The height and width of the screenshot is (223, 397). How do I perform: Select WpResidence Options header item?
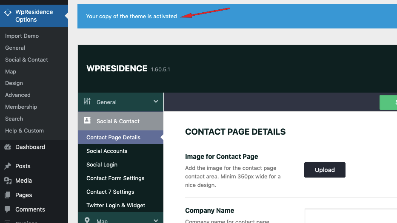[x=34, y=16]
